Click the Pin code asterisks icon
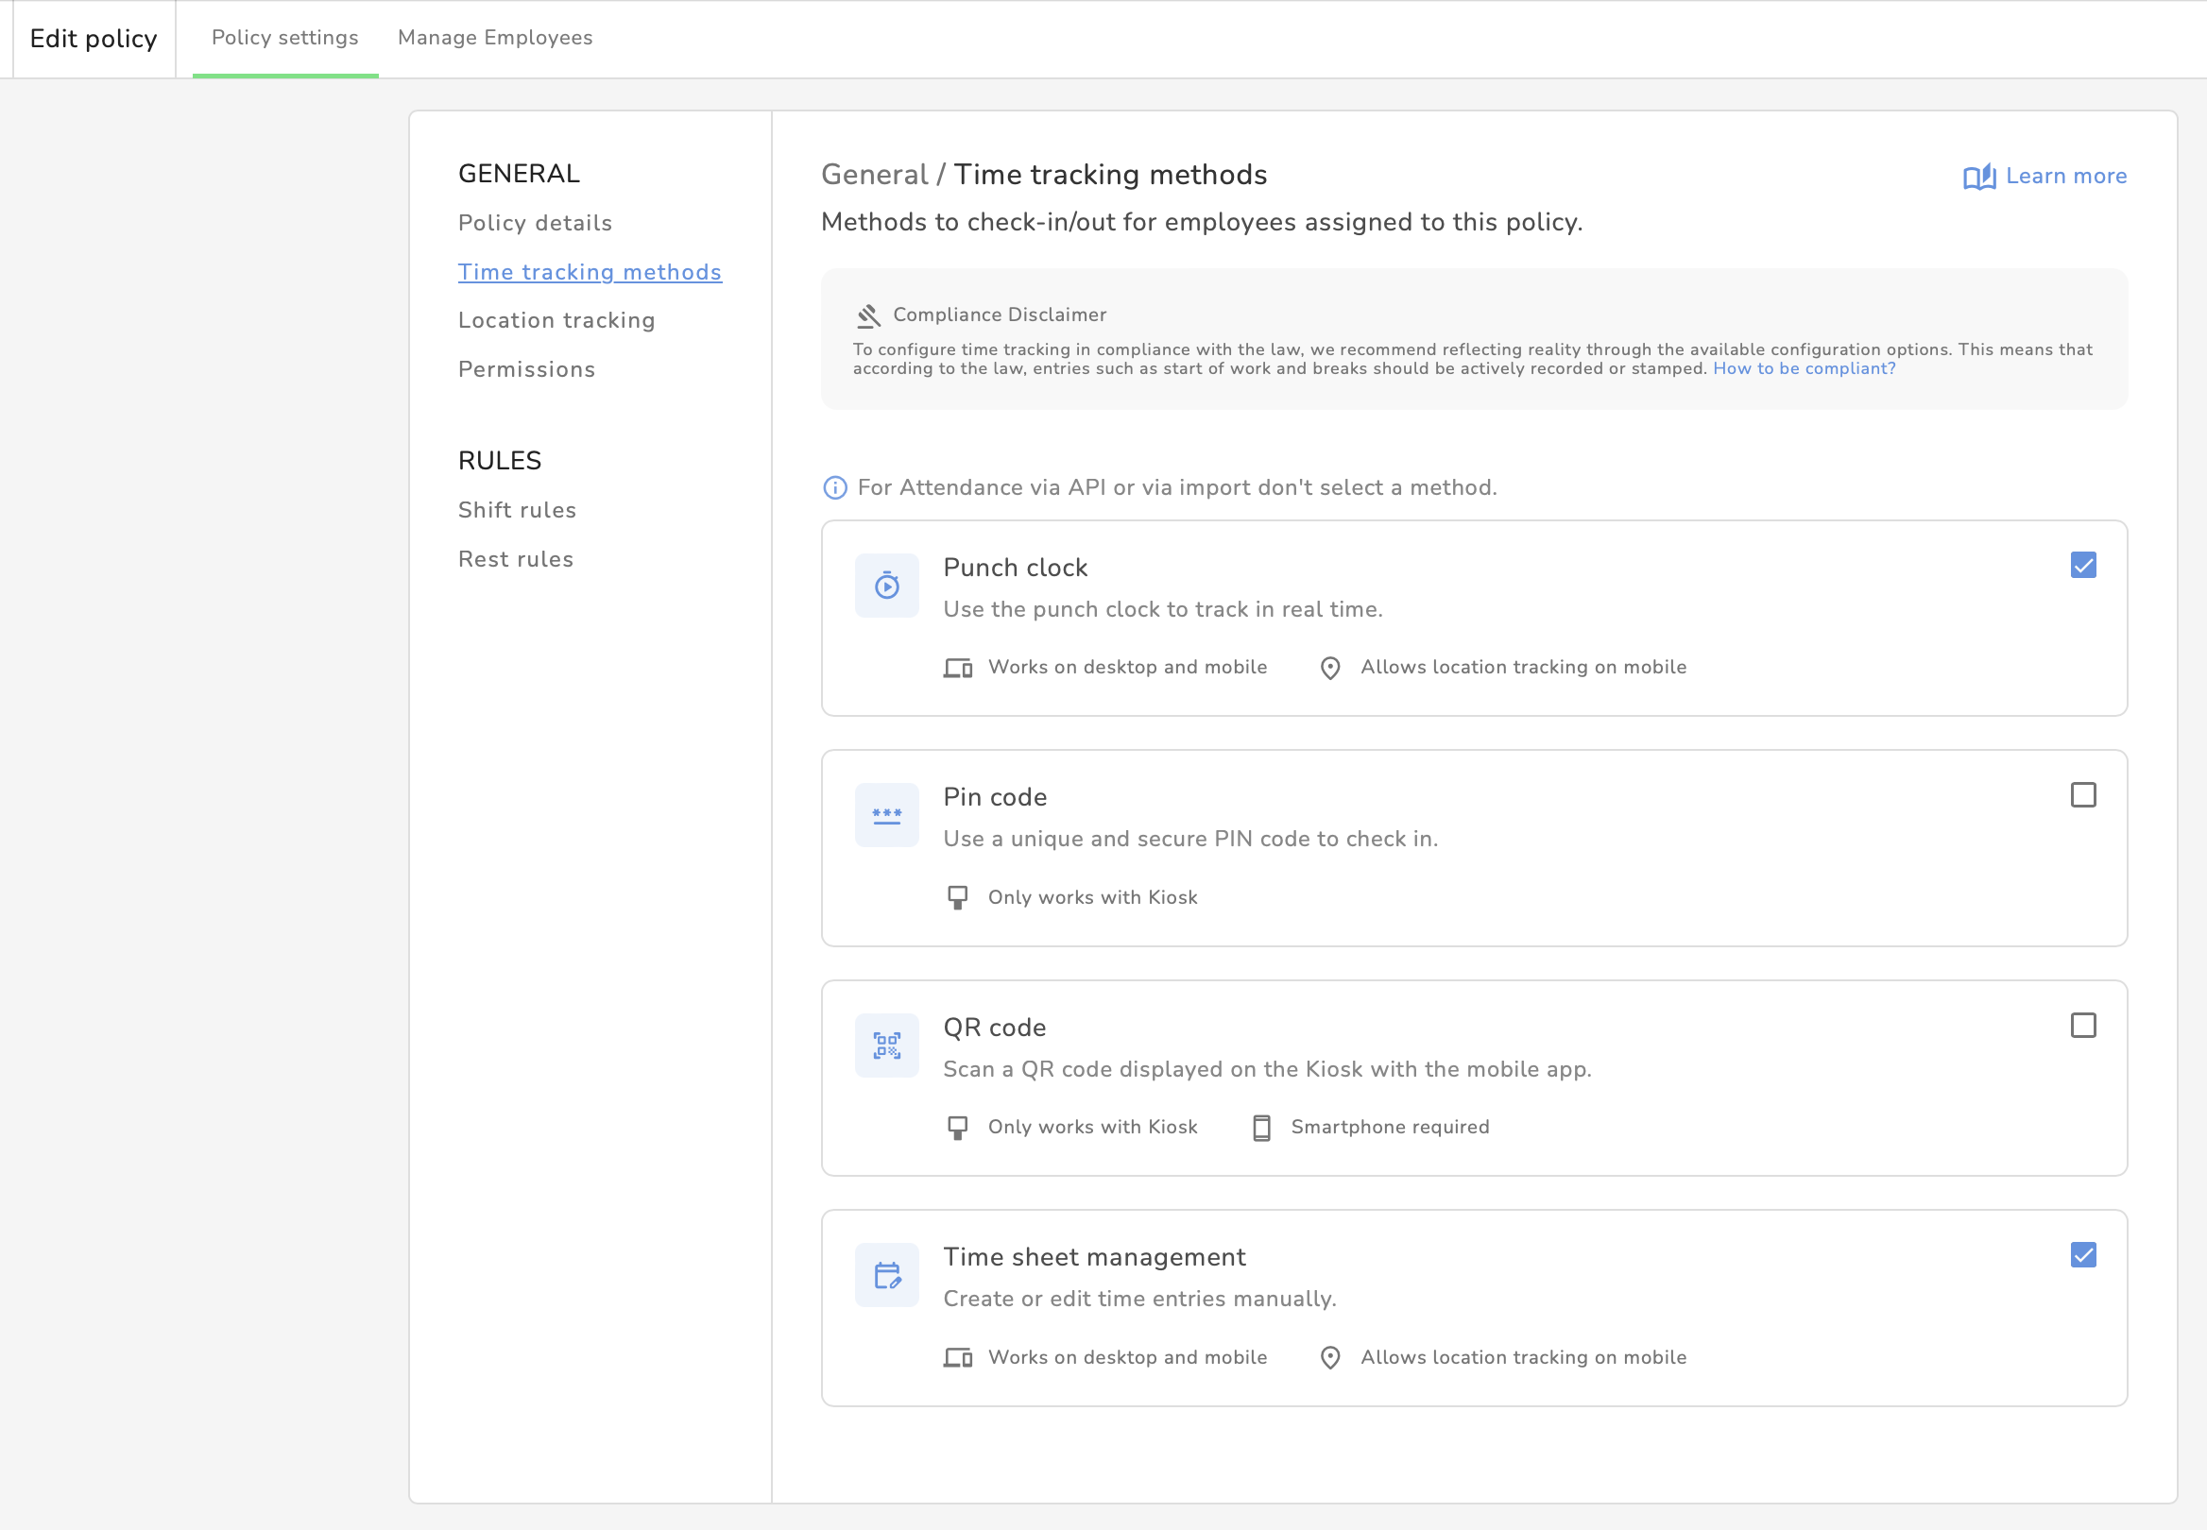 tap(886, 815)
